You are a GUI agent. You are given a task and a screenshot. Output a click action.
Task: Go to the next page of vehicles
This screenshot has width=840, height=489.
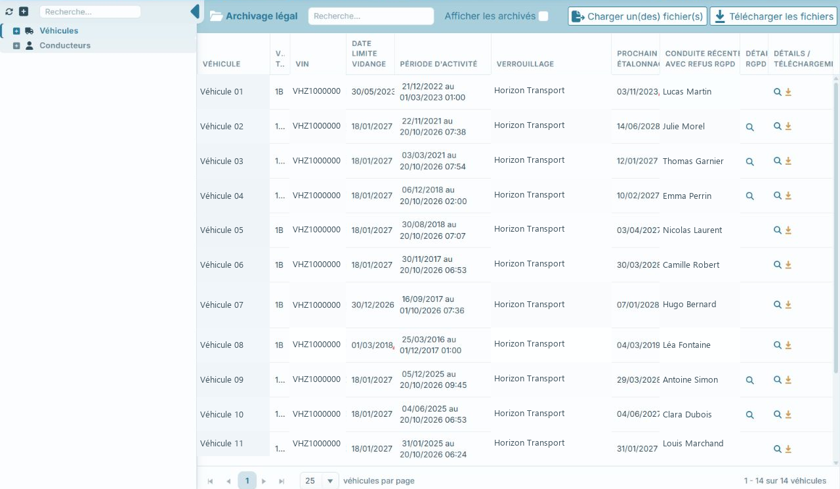click(264, 481)
